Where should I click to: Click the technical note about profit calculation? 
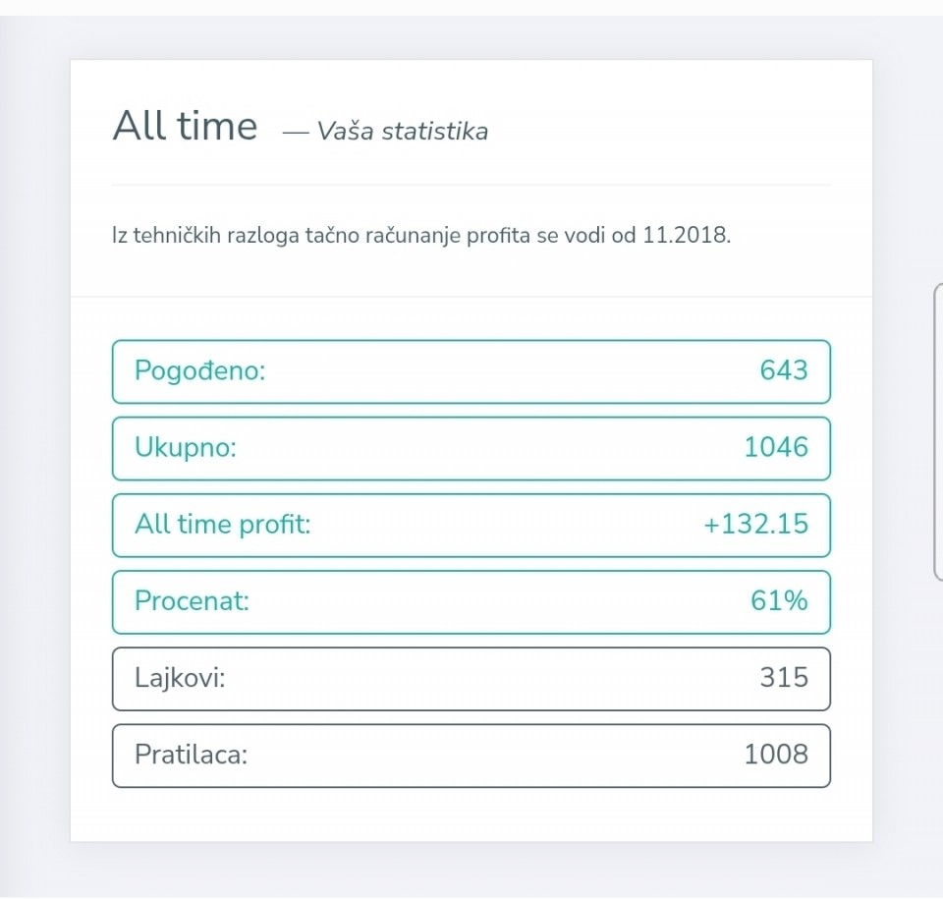coord(421,236)
